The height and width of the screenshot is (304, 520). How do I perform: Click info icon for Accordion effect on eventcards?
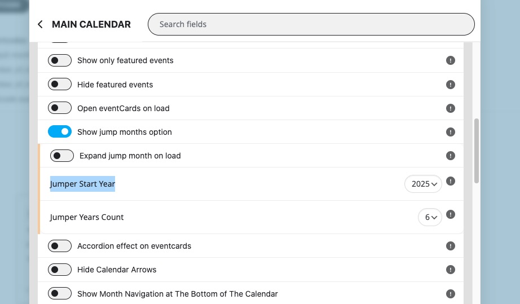(451, 246)
